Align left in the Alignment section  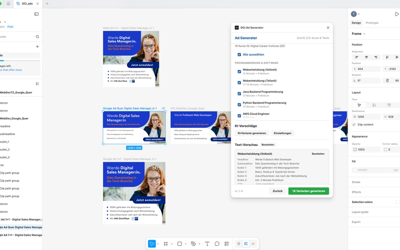pyautogui.click(x=356, y=57)
